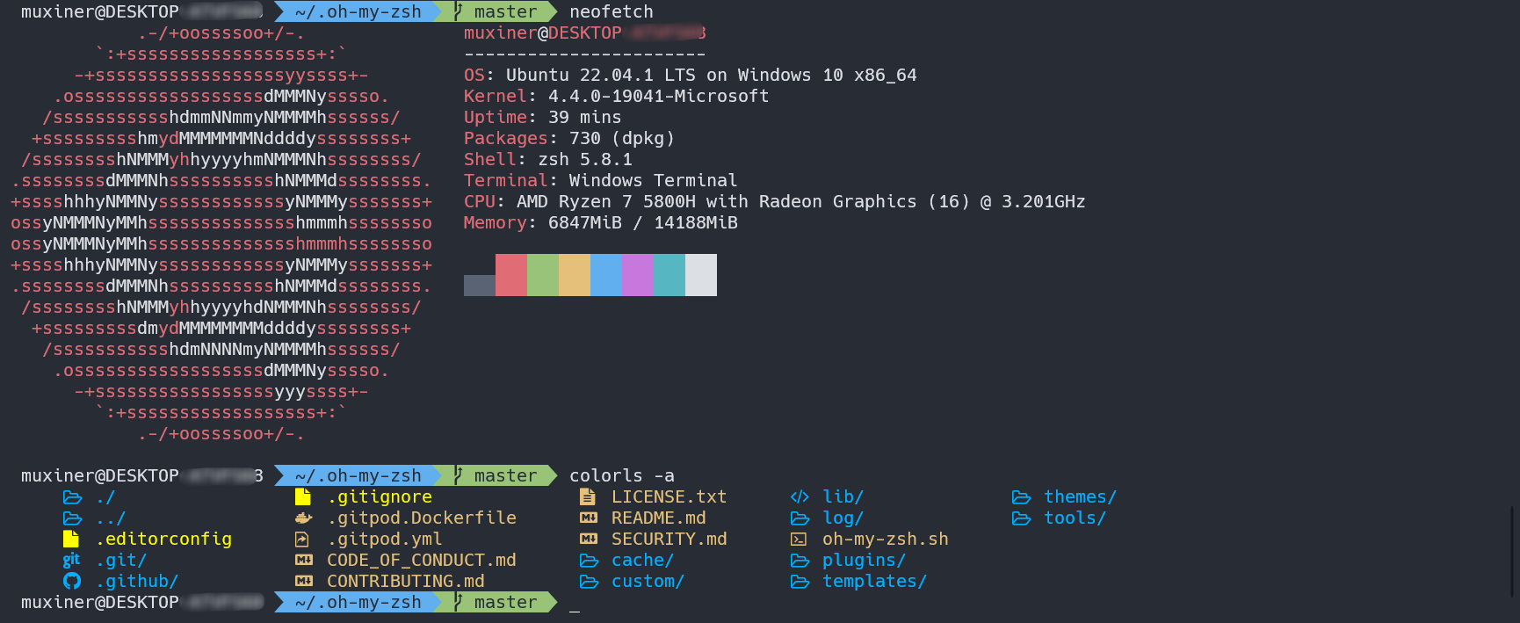Screen dimensions: 1520x623
Task: Click the tools/ directory name
Action: click(1075, 518)
